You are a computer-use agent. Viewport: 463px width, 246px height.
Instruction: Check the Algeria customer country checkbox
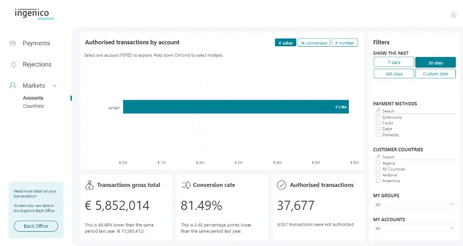(378, 163)
